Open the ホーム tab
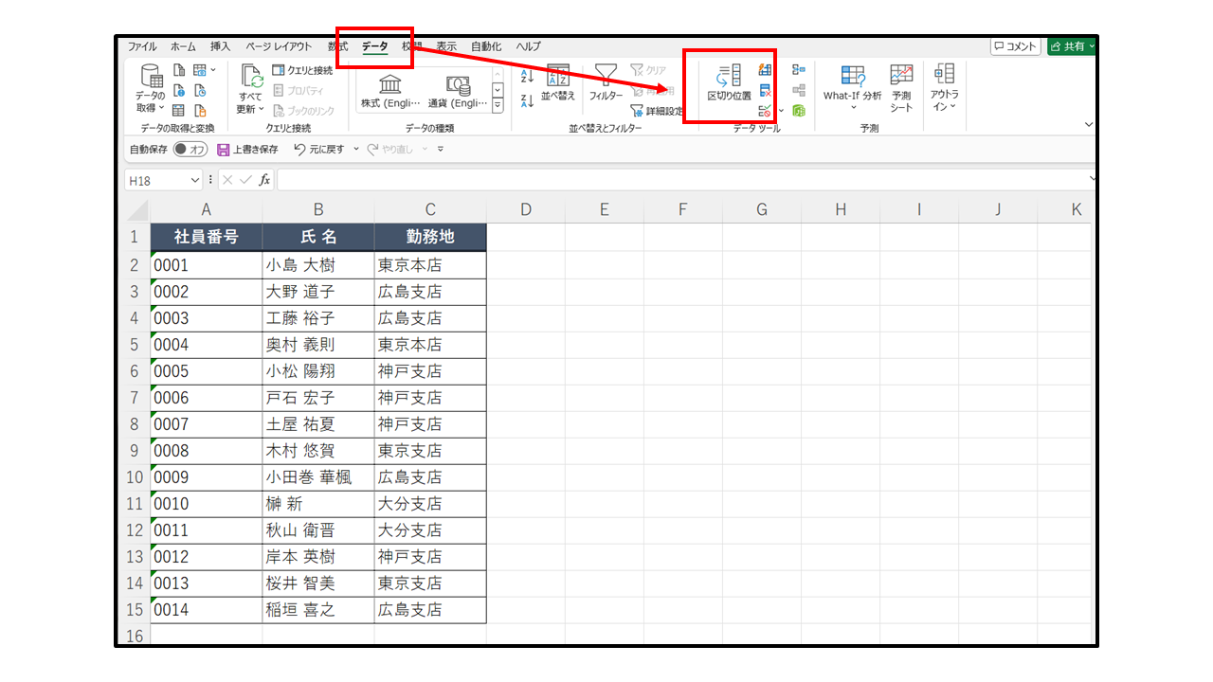This screenshot has height=682, width=1213. pos(183,46)
